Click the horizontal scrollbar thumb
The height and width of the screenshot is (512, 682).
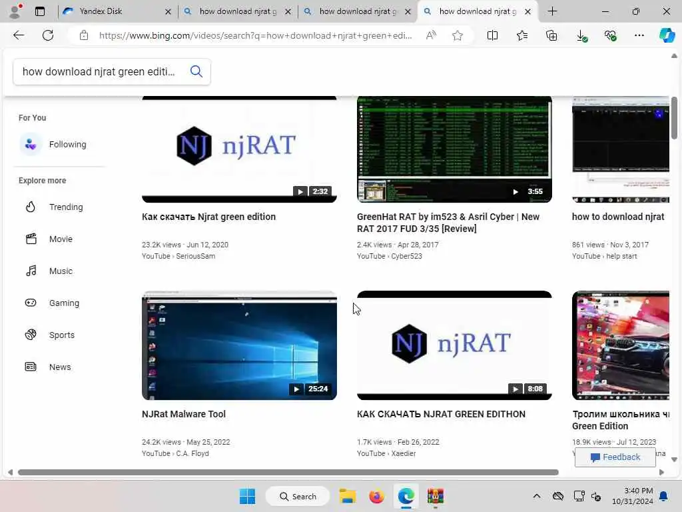tap(288, 473)
